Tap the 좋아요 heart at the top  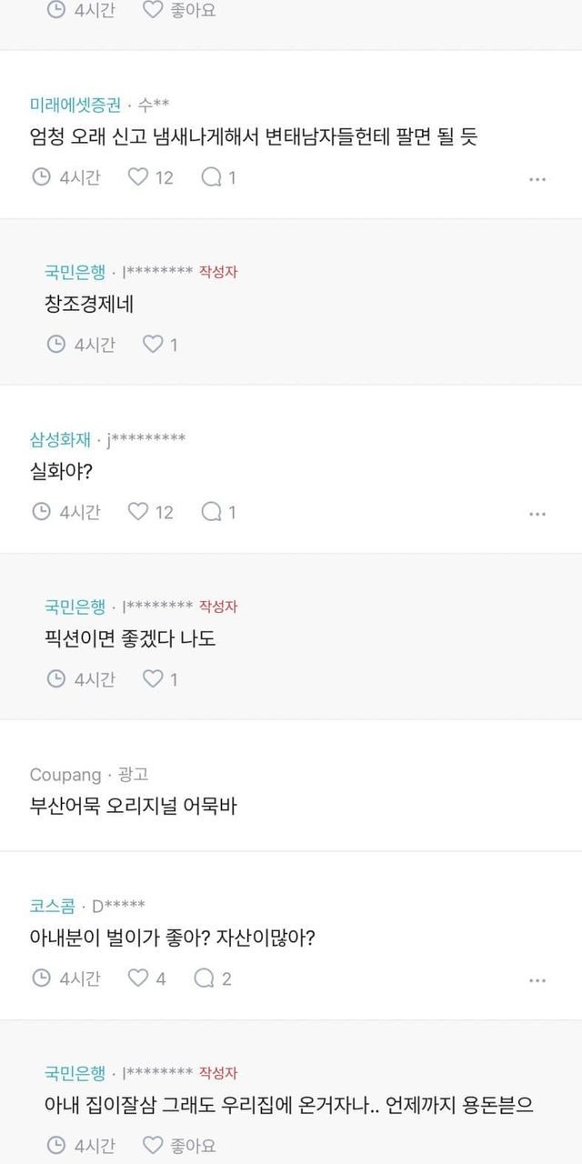coord(154,10)
